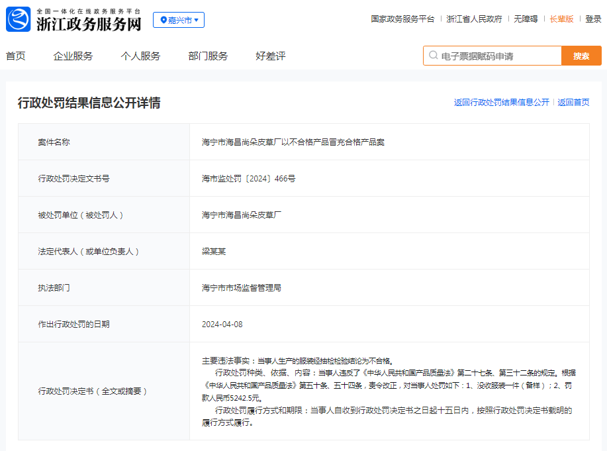
Task: Open the 个人服务 menu item
Action: click(x=140, y=56)
